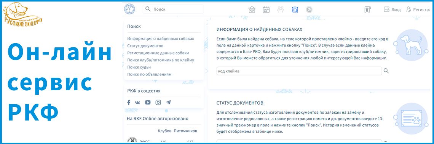Screen dimensions: 434x144
Task: Open Регистационные данные собаки link
Action: click(158, 53)
